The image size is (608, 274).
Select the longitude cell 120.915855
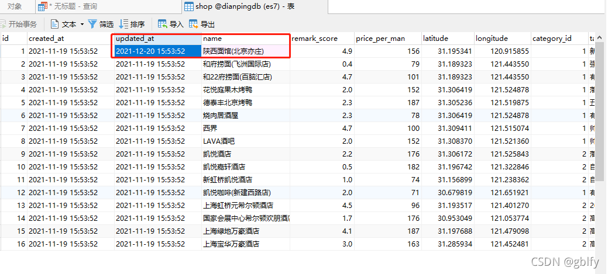(503, 51)
